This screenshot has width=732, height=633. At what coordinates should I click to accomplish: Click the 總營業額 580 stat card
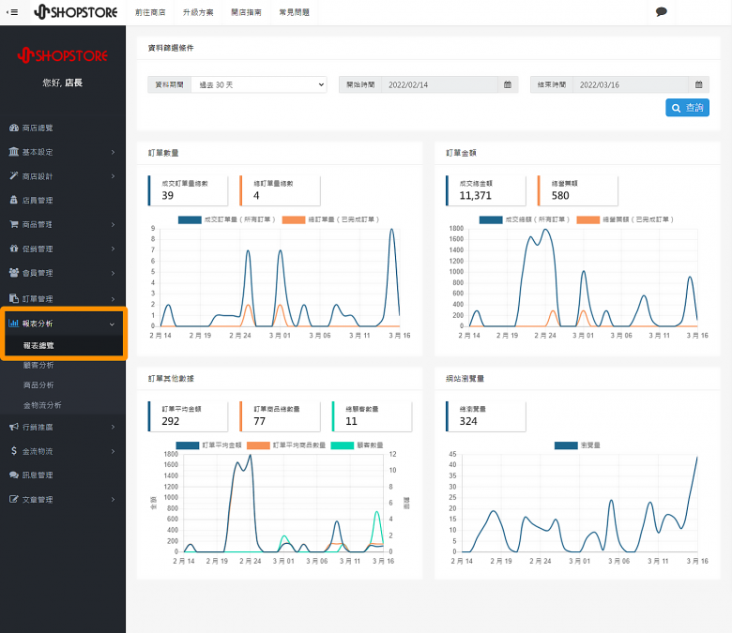point(578,190)
